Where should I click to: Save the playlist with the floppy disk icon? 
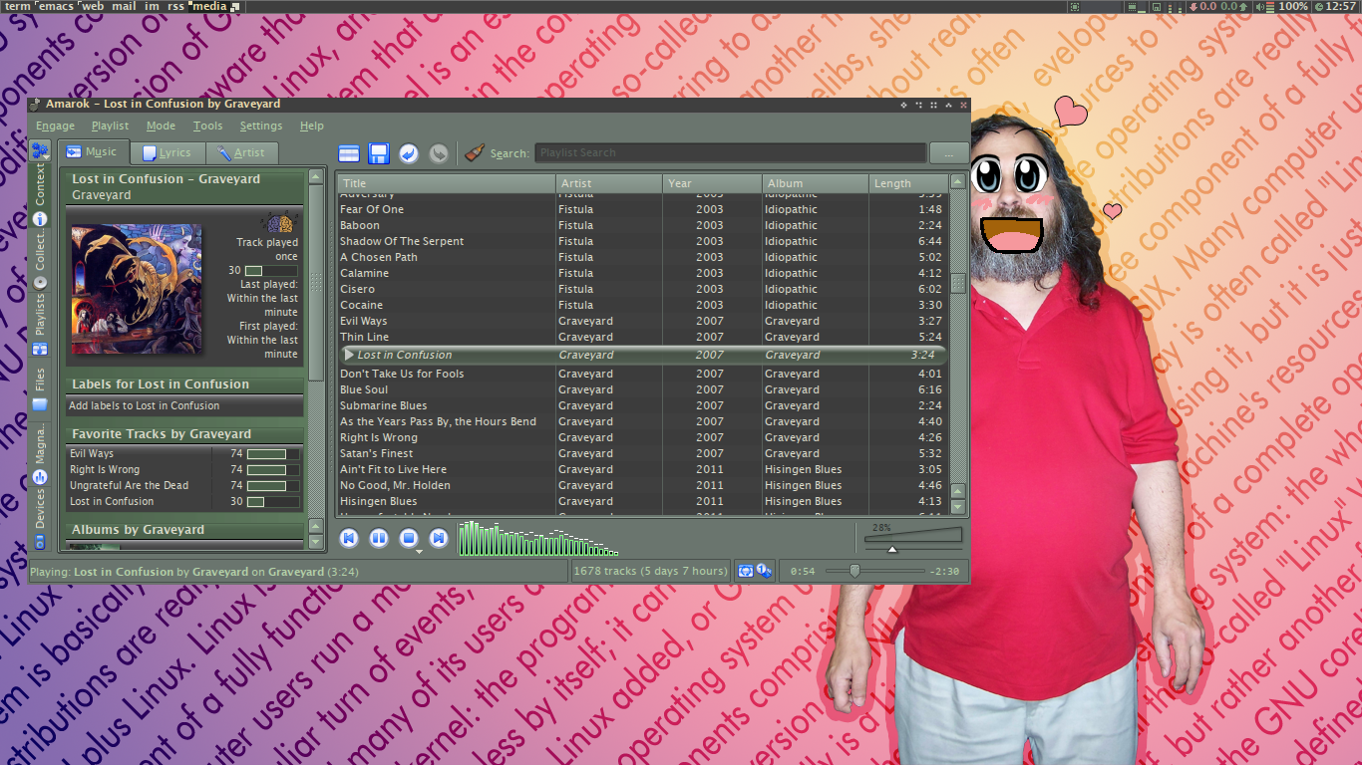(x=379, y=153)
